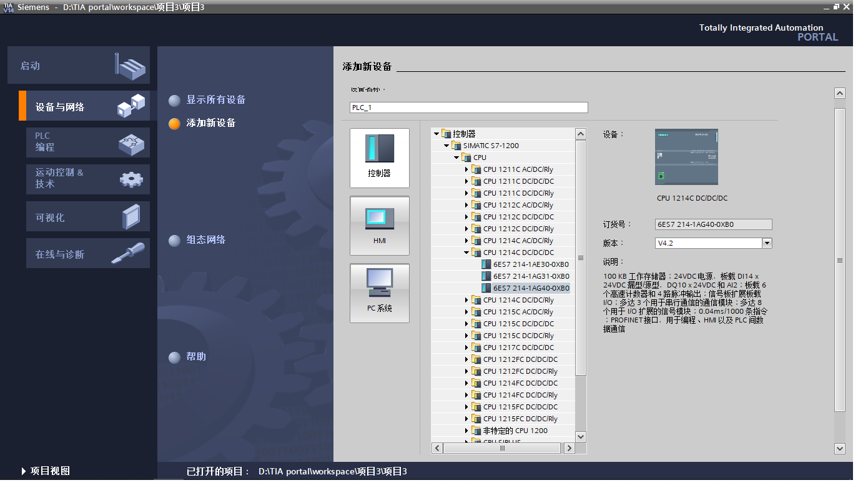Screen dimensions: 858x485
Task: Click the 控制器 folder icon in tree
Action: 446,134
